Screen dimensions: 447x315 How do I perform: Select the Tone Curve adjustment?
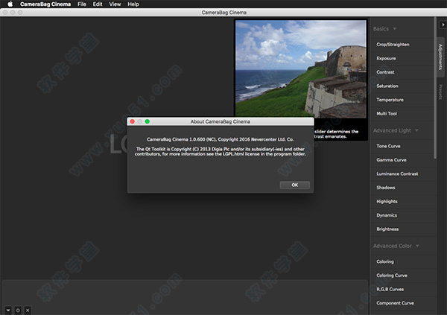[402, 146]
